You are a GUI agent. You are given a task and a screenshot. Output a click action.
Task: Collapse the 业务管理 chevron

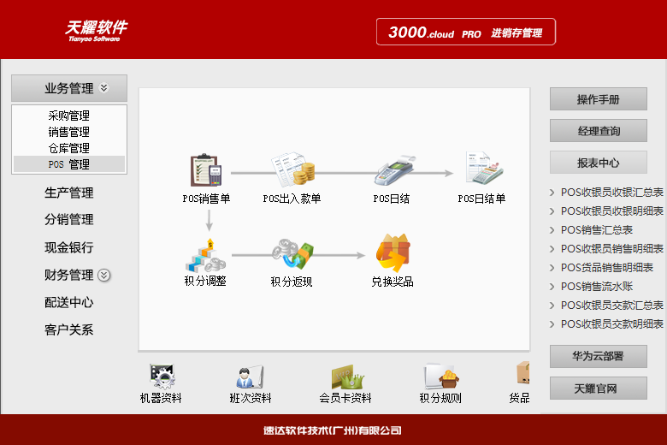pos(103,88)
